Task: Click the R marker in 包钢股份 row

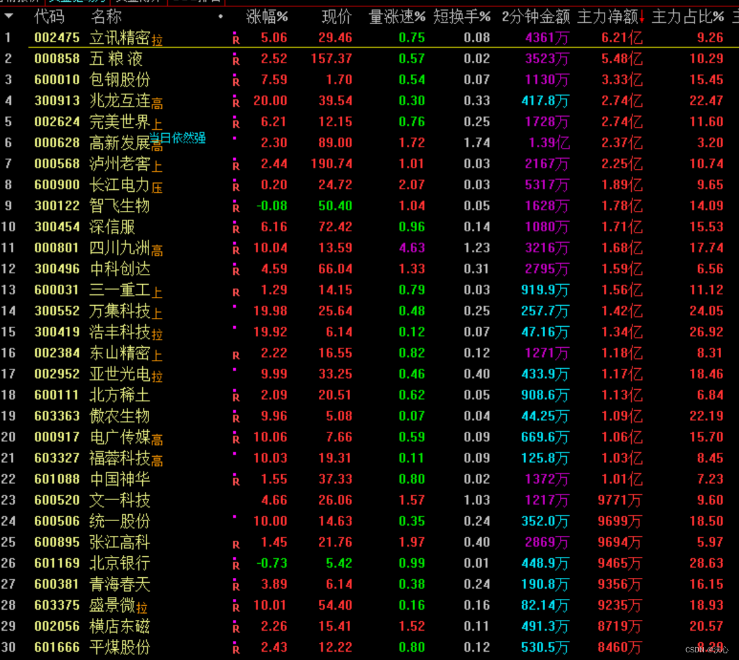Action: coord(236,82)
